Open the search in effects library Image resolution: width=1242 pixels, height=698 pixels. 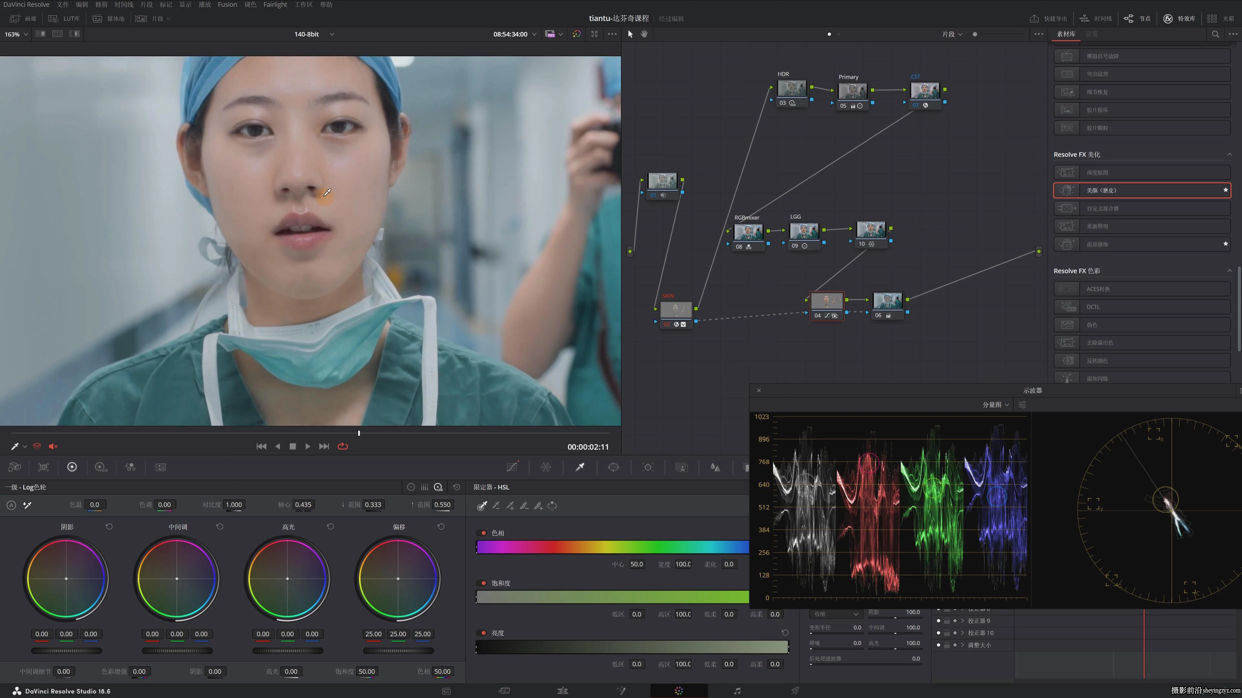1215,34
